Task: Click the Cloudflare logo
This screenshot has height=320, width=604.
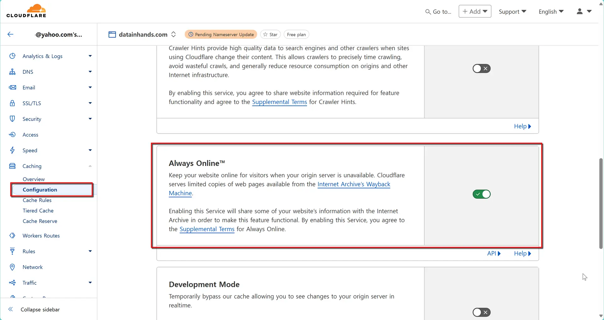Action: coord(26,10)
